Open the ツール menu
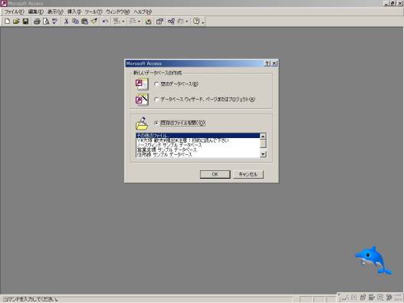The image size is (404, 303). [94, 12]
